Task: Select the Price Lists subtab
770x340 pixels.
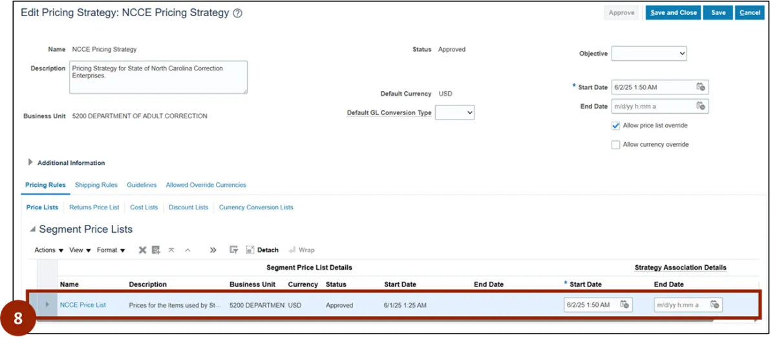Action: click(42, 207)
